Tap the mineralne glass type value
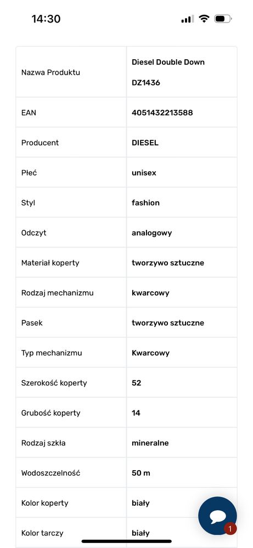Screen dimensions: 253x548 point(150,443)
